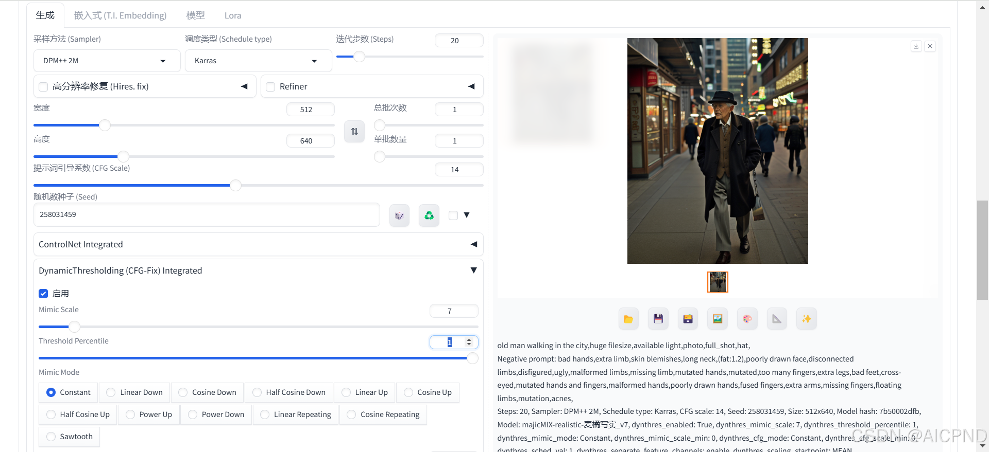Select Power Down mimic mode

click(216, 414)
